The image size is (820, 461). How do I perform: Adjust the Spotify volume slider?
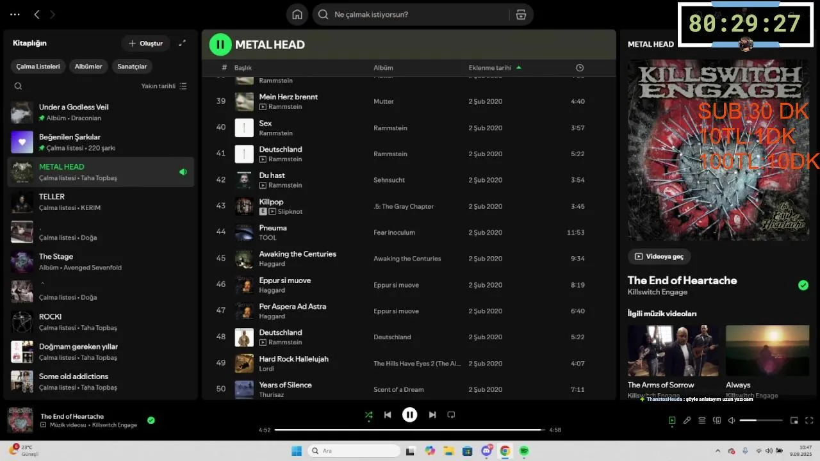tap(761, 421)
